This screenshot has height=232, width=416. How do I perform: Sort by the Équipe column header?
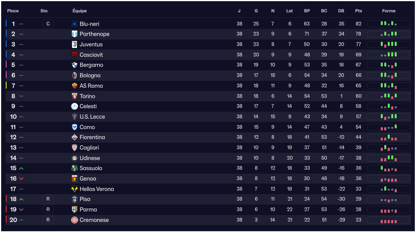[80, 11]
